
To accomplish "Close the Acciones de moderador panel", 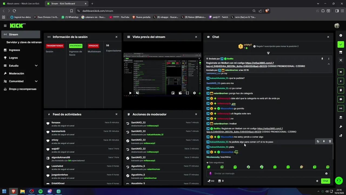I will point(196,114).
